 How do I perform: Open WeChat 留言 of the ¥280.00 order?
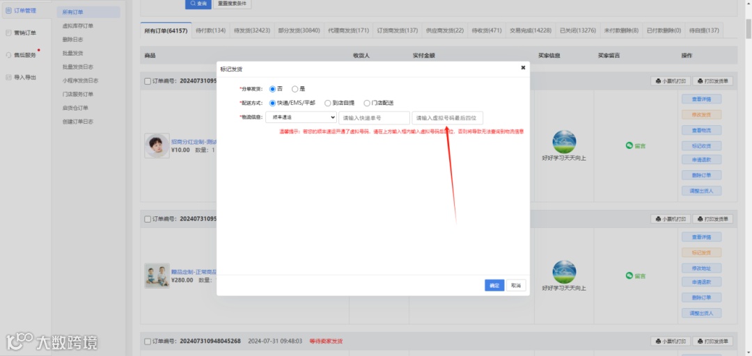pos(636,276)
